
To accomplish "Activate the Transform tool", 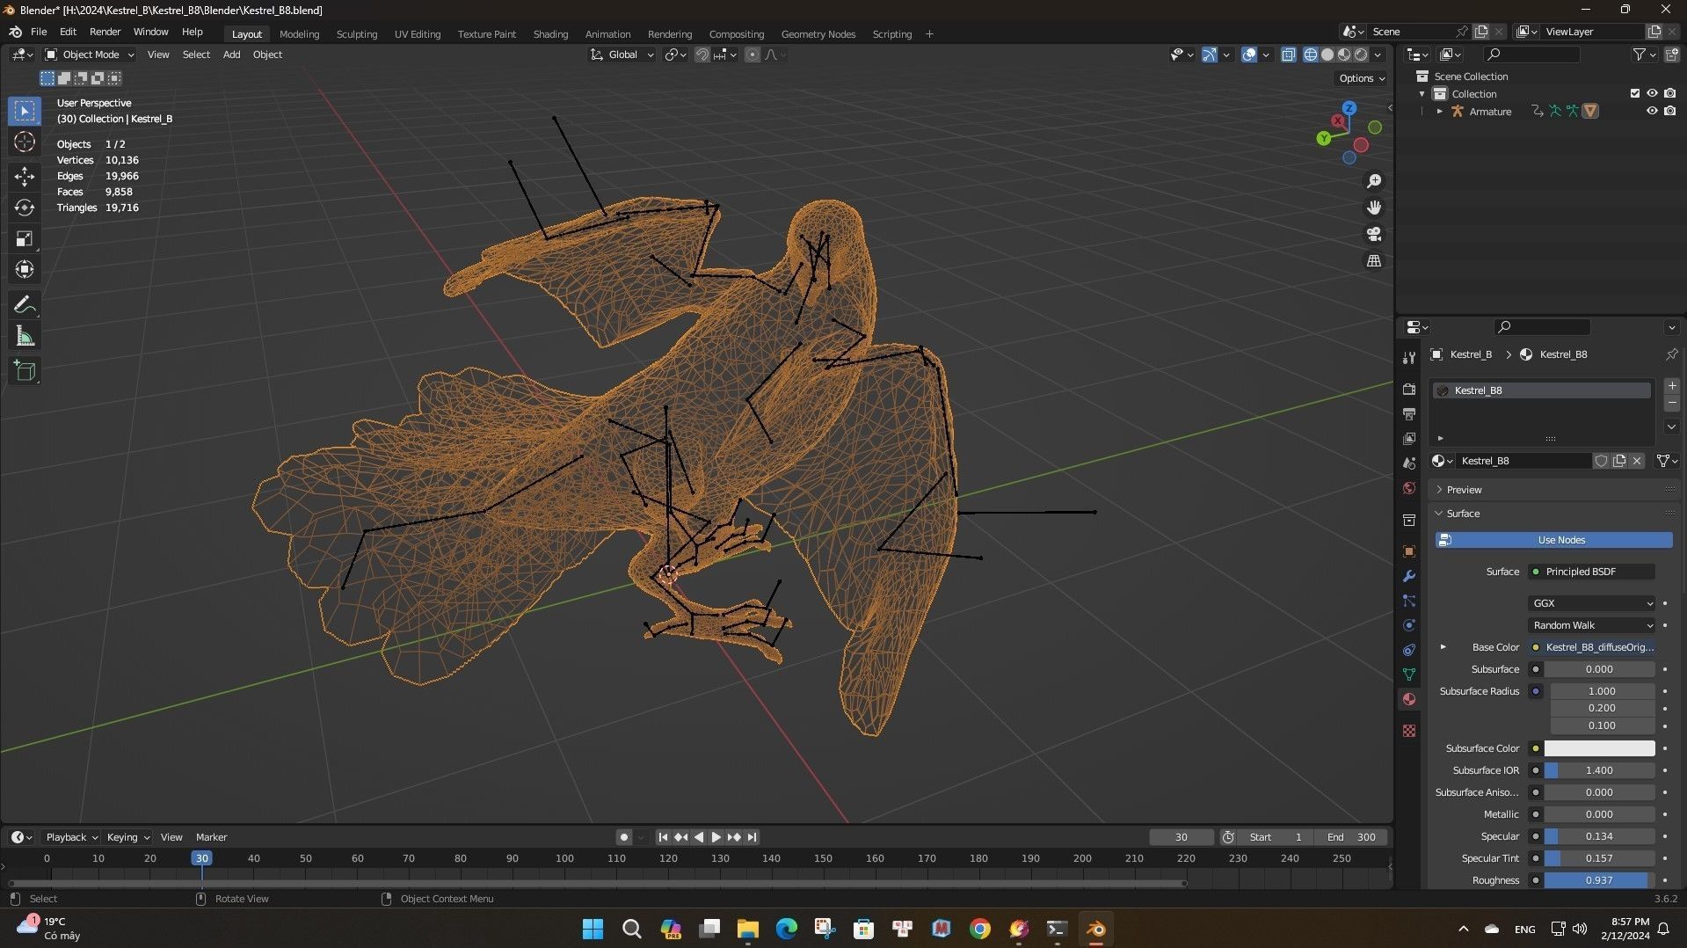I will pos(25,270).
